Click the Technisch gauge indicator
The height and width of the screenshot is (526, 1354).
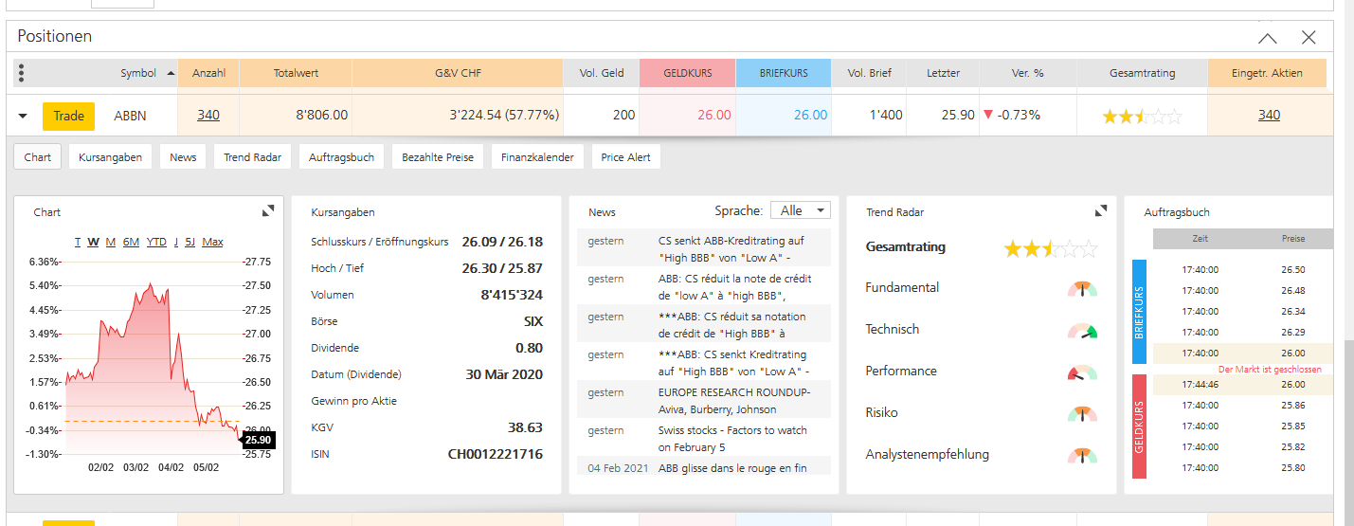(x=1082, y=331)
